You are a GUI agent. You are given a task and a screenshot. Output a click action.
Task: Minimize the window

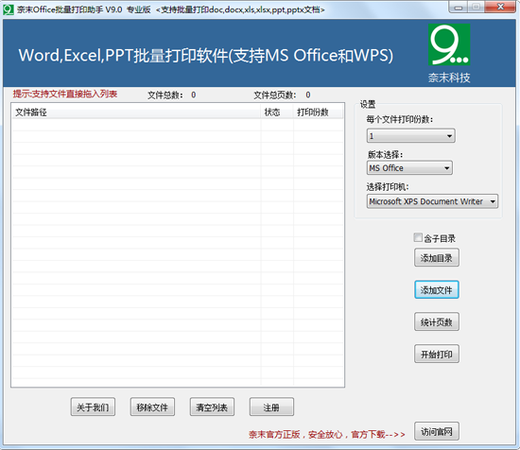pos(459,8)
